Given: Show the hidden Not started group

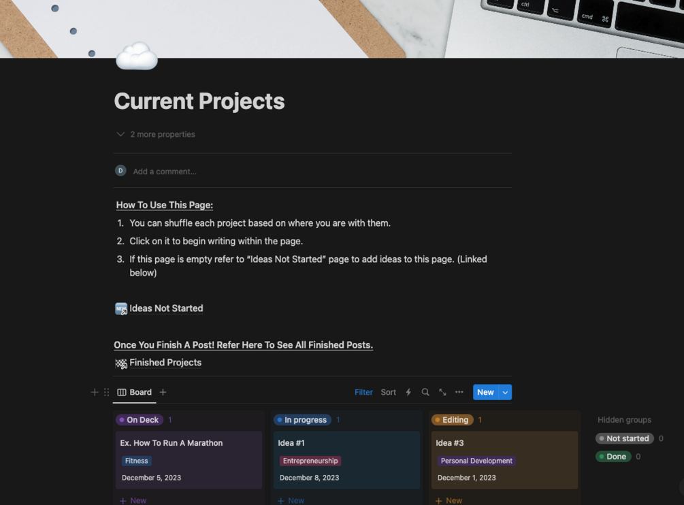Looking at the screenshot, I should tap(624, 438).
